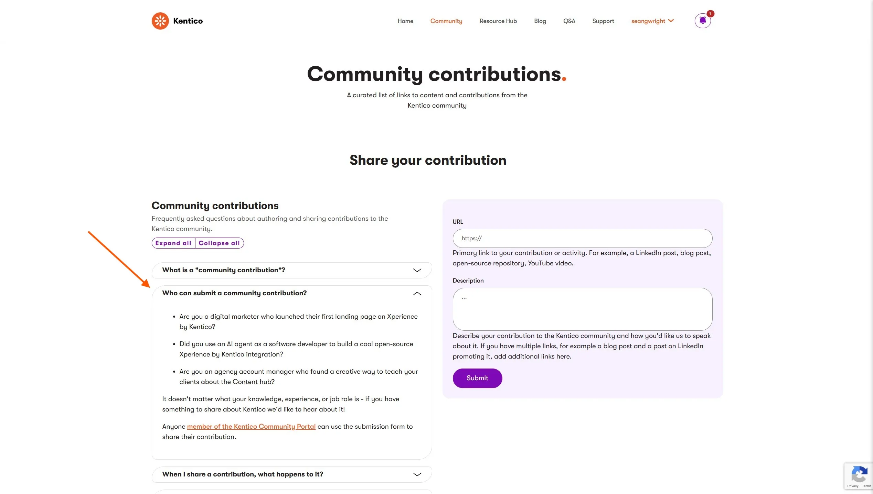Open the notification bell
This screenshot has height=494, width=873.
tap(702, 21)
